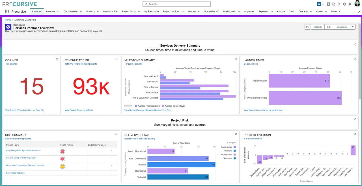Open King Kong-Package Implementation project

23,150
